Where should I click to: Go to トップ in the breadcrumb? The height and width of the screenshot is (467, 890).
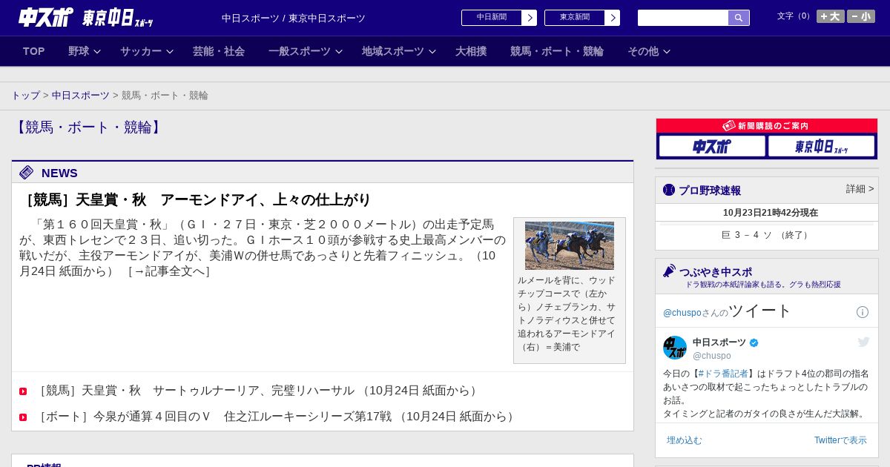[x=26, y=96]
